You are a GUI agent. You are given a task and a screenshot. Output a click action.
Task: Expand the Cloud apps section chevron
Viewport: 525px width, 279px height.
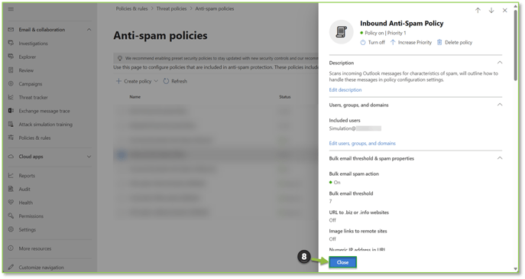tap(89, 157)
